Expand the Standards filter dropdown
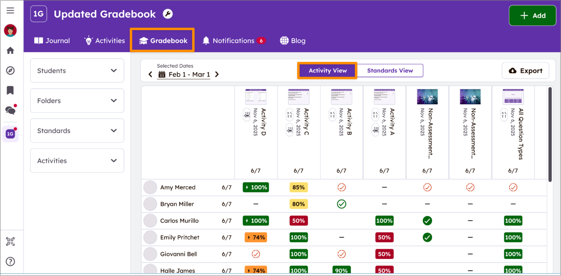This screenshot has width=561, height=276. tap(77, 131)
